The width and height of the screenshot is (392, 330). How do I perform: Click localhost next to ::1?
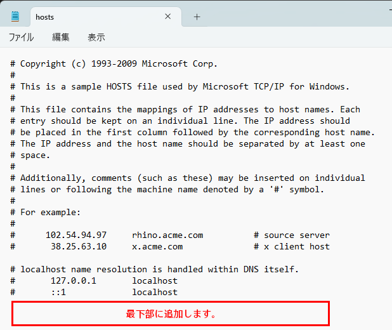(x=155, y=292)
